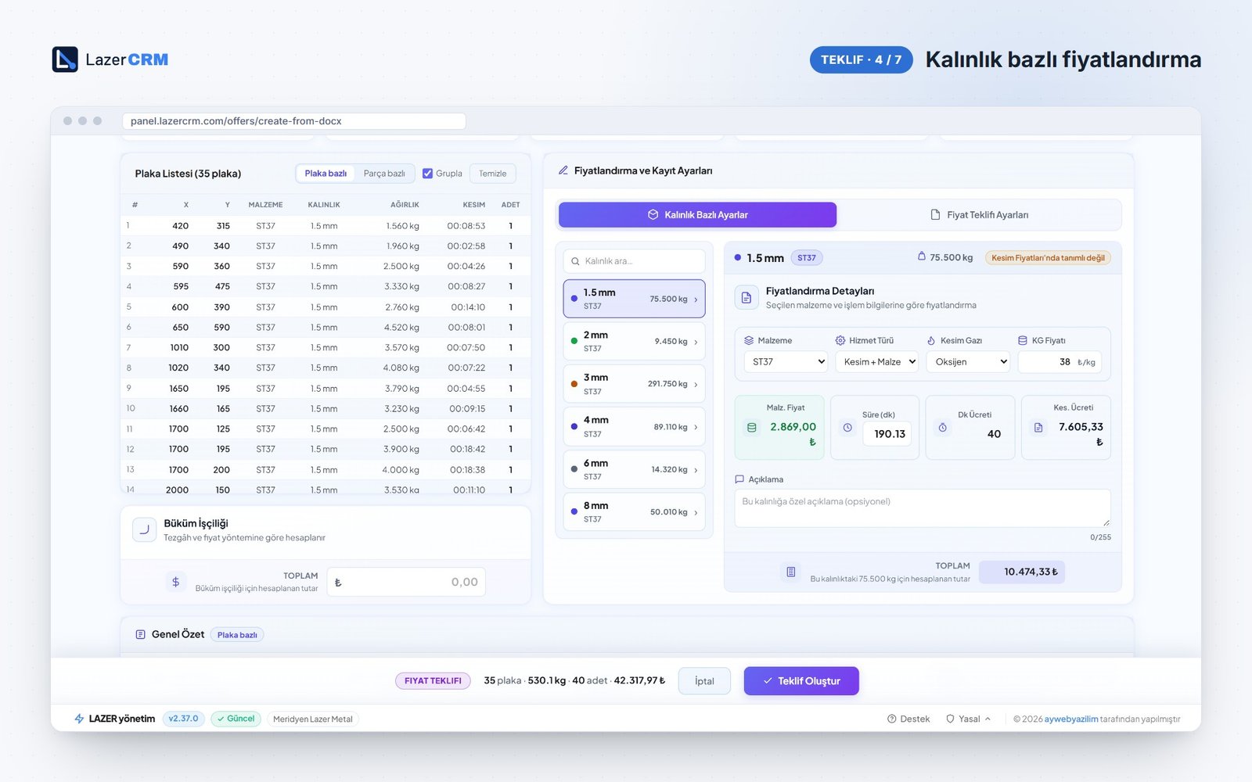Select the 8 mm ST37 thickness entry
Viewport: 1252px width, 782px height.
(x=635, y=512)
